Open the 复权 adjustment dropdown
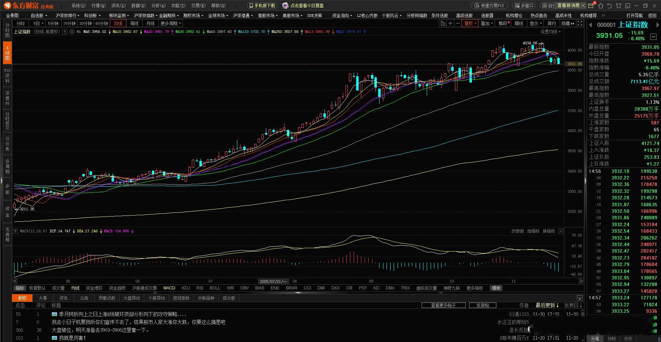Image resolution: width=661 pixels, height=342 pixels. 471,23
